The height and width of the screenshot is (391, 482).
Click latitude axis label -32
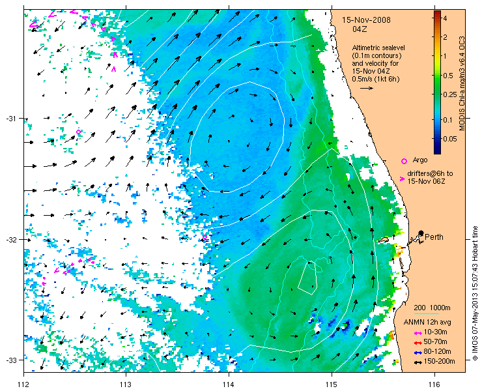11,239
